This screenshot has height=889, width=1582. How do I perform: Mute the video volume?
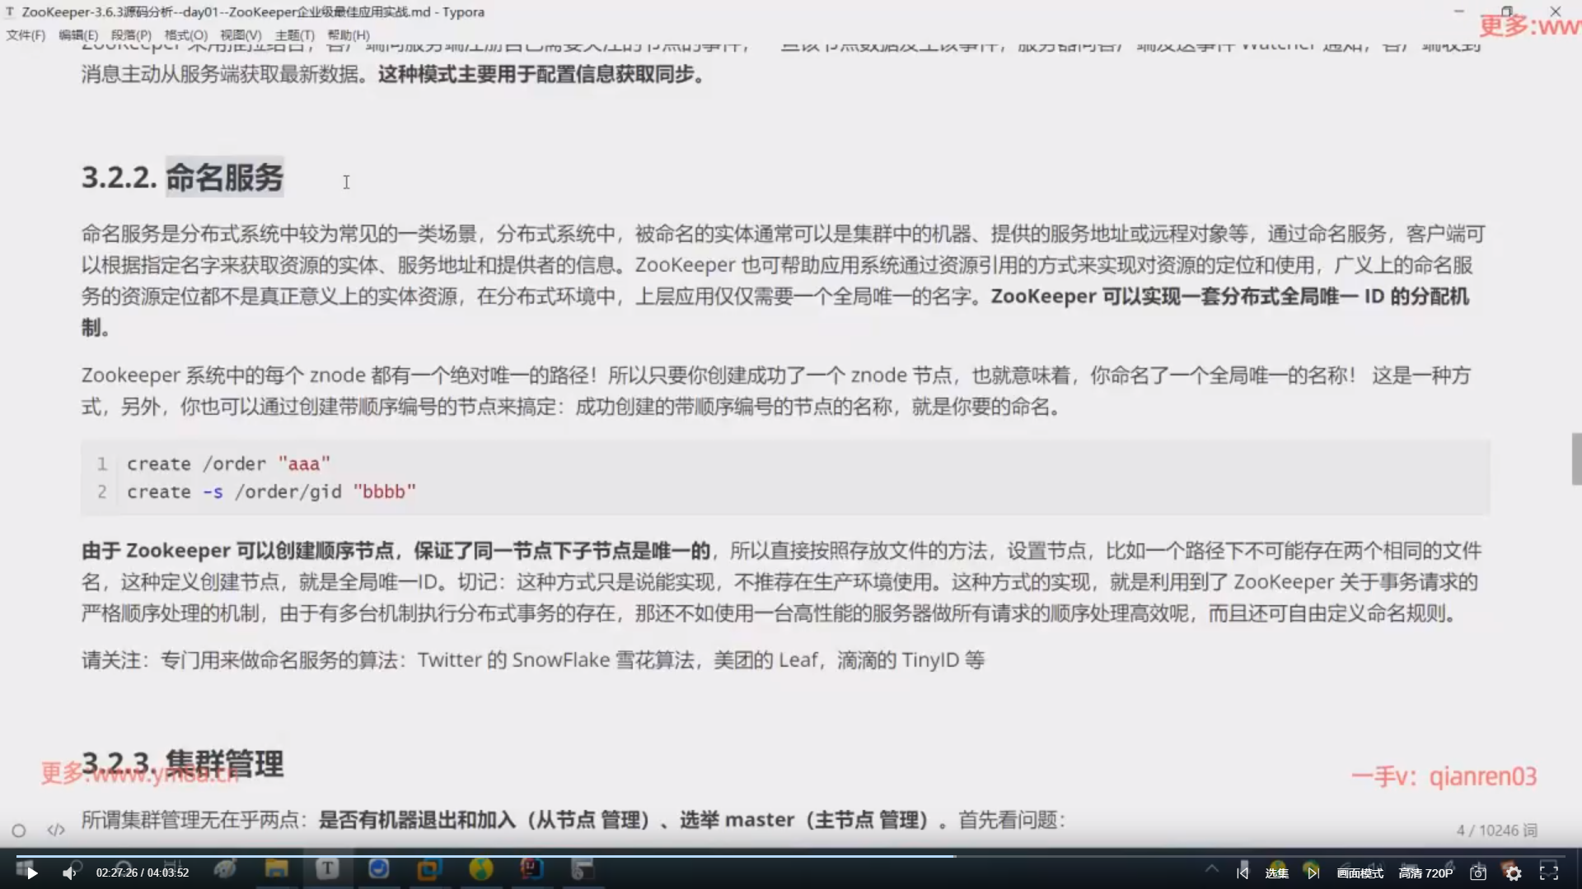[69, 873]
